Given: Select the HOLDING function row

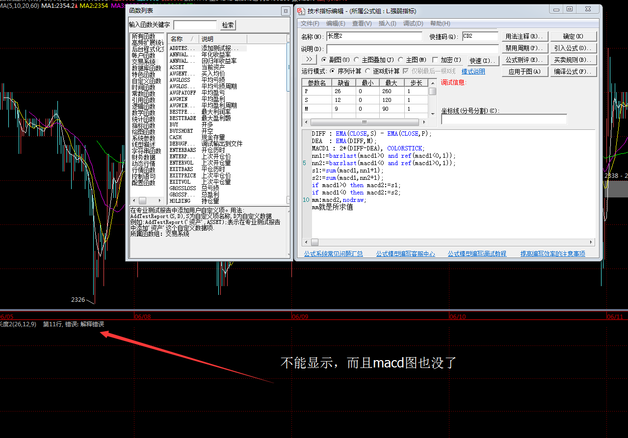Looking at the screenshot, I should pos(207,201).
